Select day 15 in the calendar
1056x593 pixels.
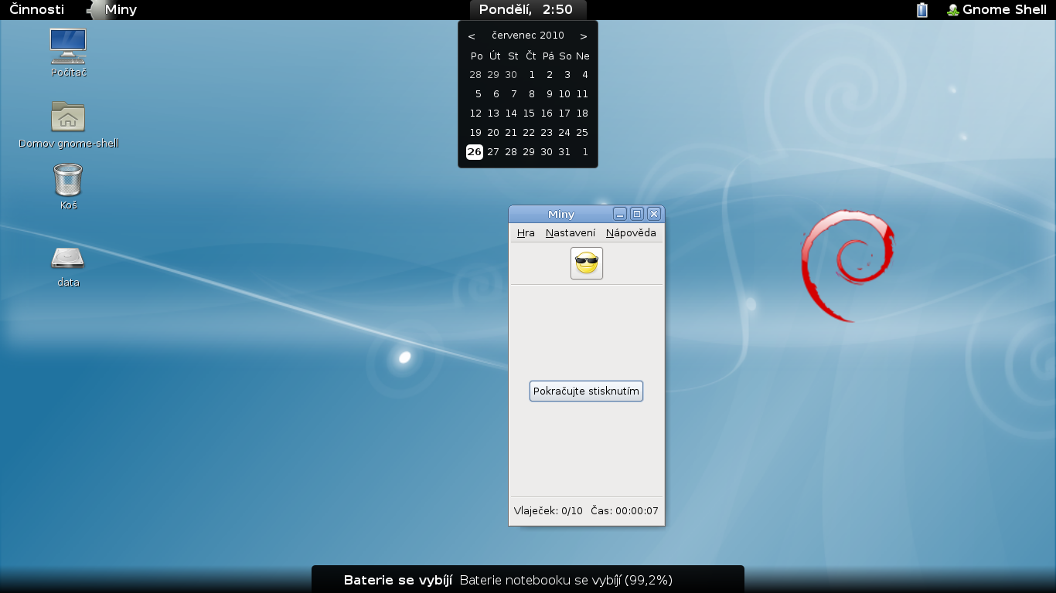pyautogui.click(x=529, y=114)
